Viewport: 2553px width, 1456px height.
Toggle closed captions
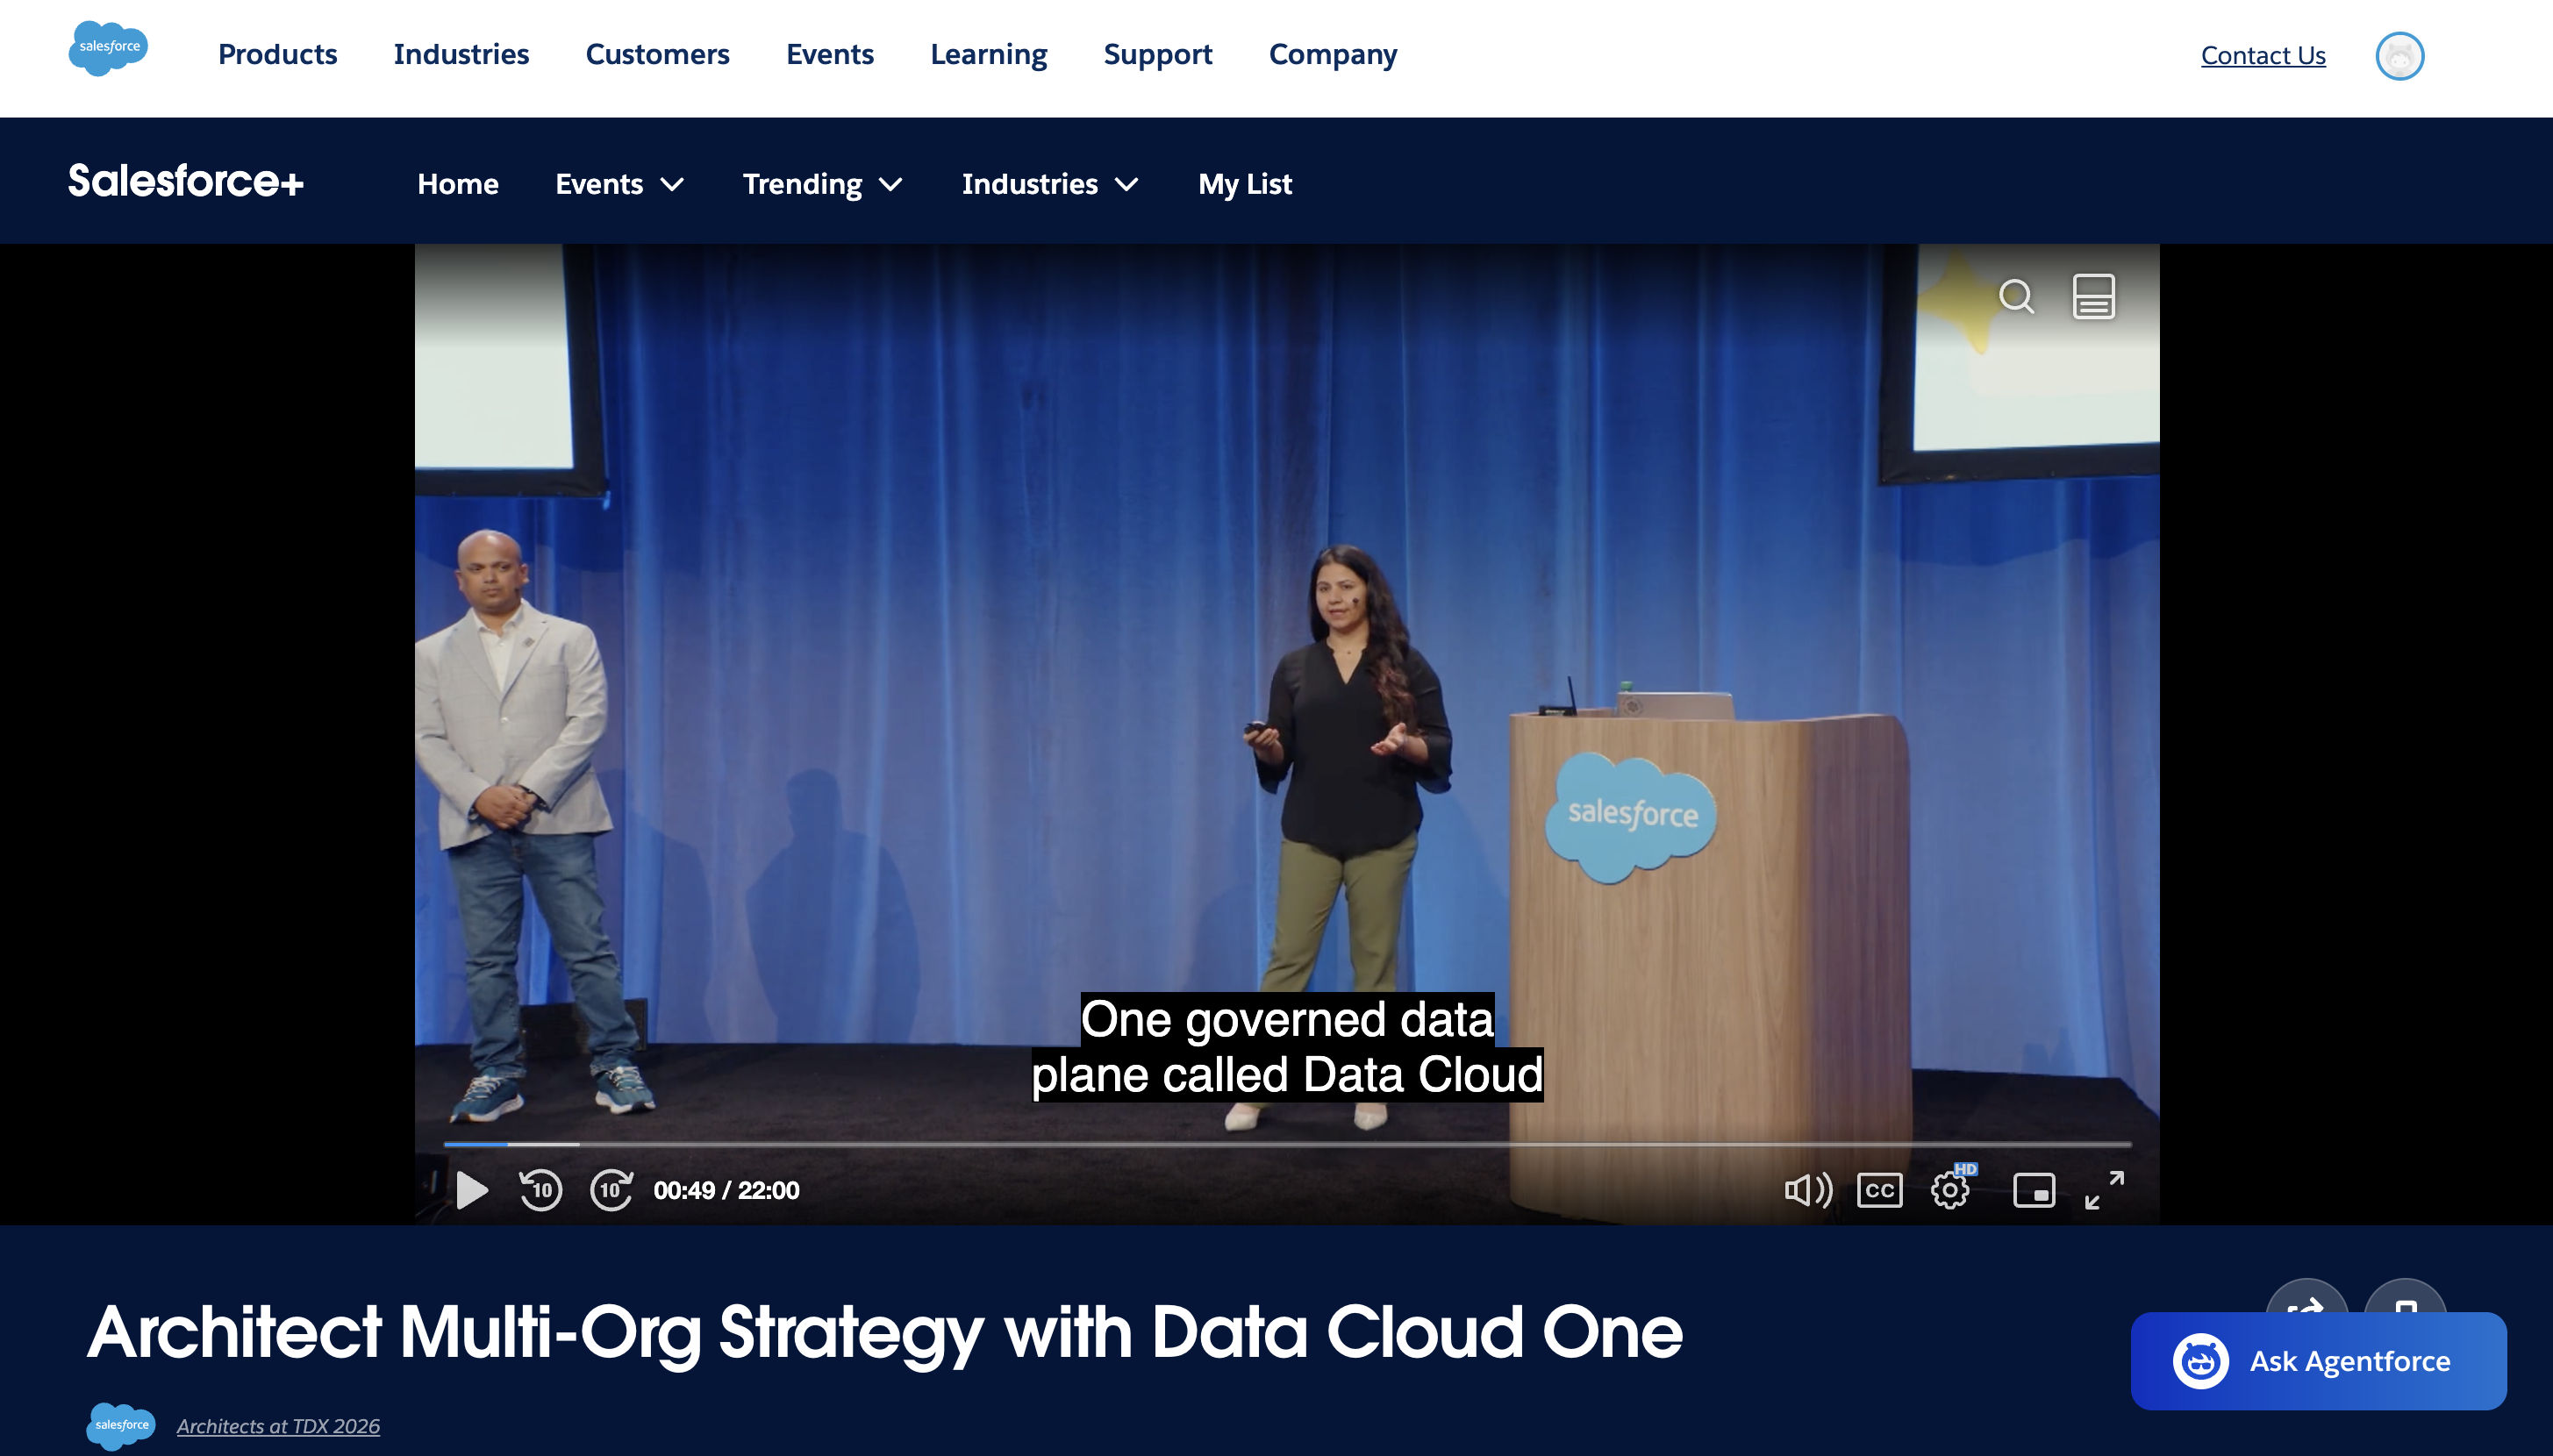[x=1879, y=1190]
